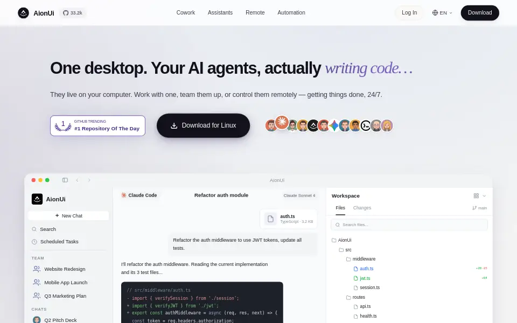Click the grid layout icon in the Workspace panel
The width and height of the screenshot is (517, 323).
pyautogui.click(x=476, y=196)
